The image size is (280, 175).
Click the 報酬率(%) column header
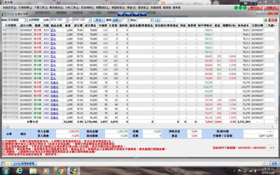click(229, 26)
